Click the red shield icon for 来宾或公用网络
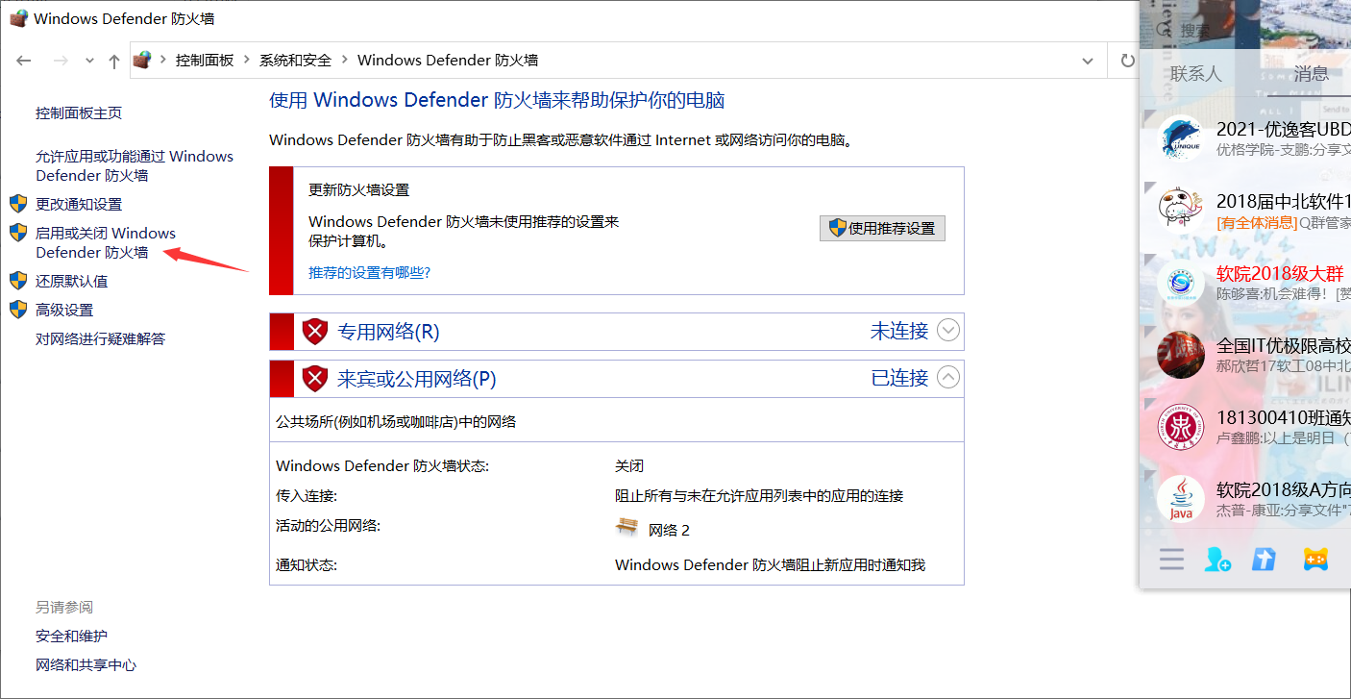 coord(315,378)
